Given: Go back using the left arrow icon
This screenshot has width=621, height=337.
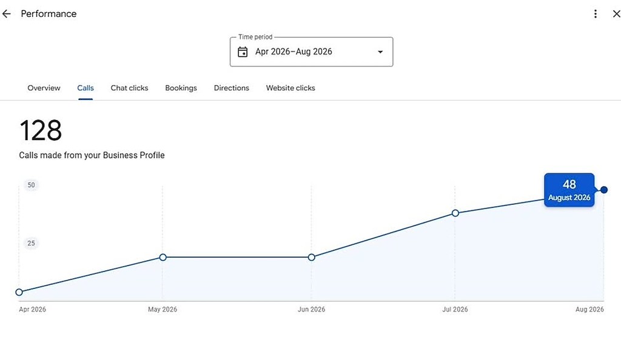Looking at the screenshot, I should (x=6, y=14).
